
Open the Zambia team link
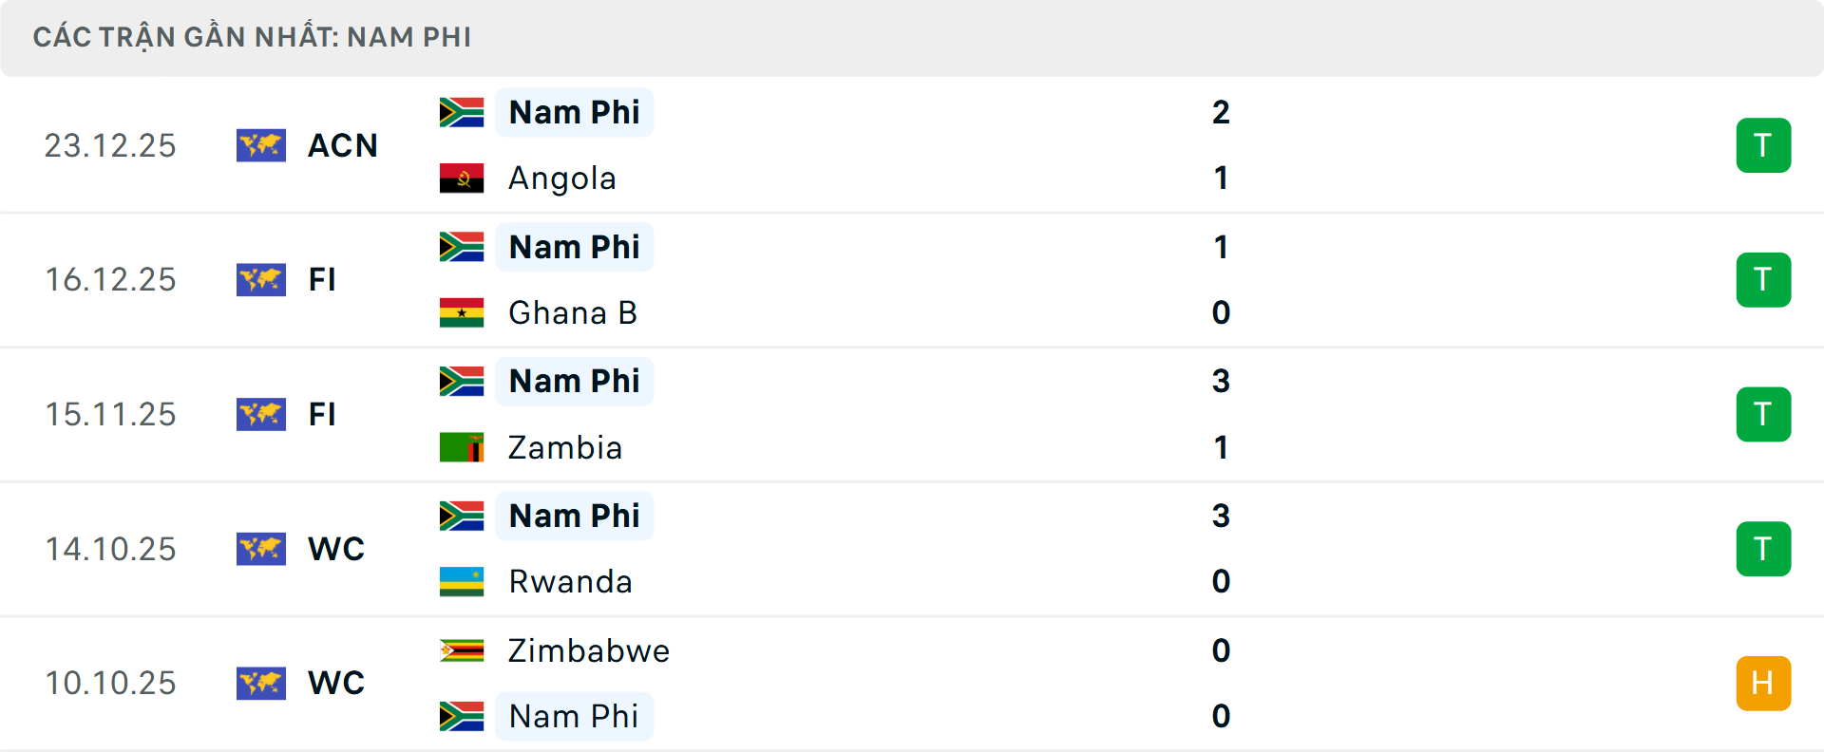(x=564, y=447)
